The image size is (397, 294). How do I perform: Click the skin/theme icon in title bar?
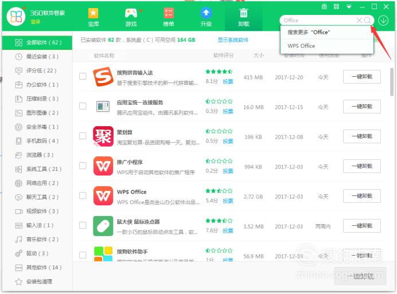[324, 6]
